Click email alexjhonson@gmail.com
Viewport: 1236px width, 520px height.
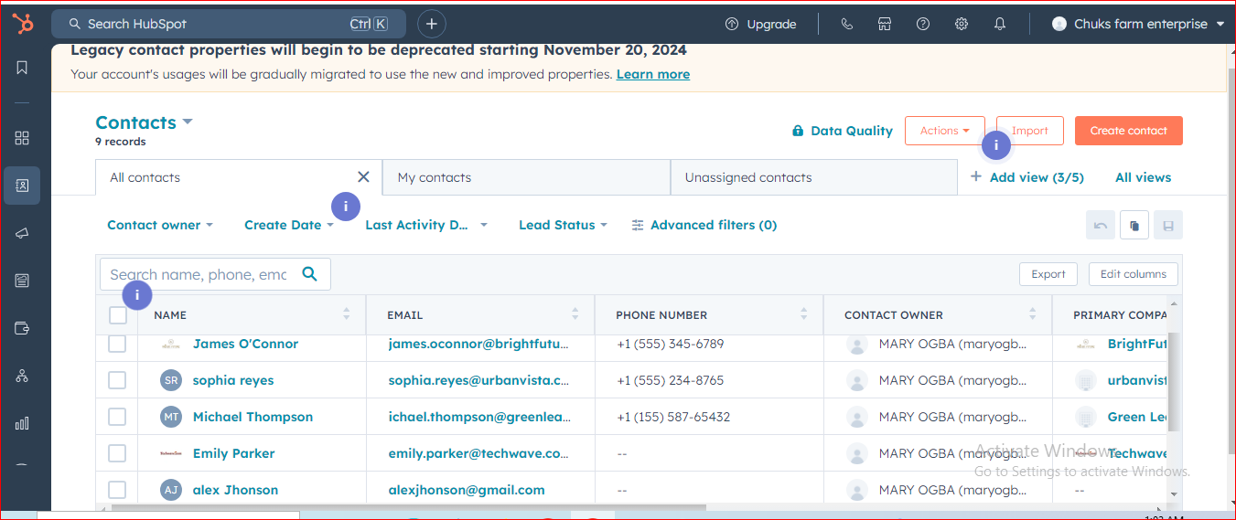[x=467, y=490]
